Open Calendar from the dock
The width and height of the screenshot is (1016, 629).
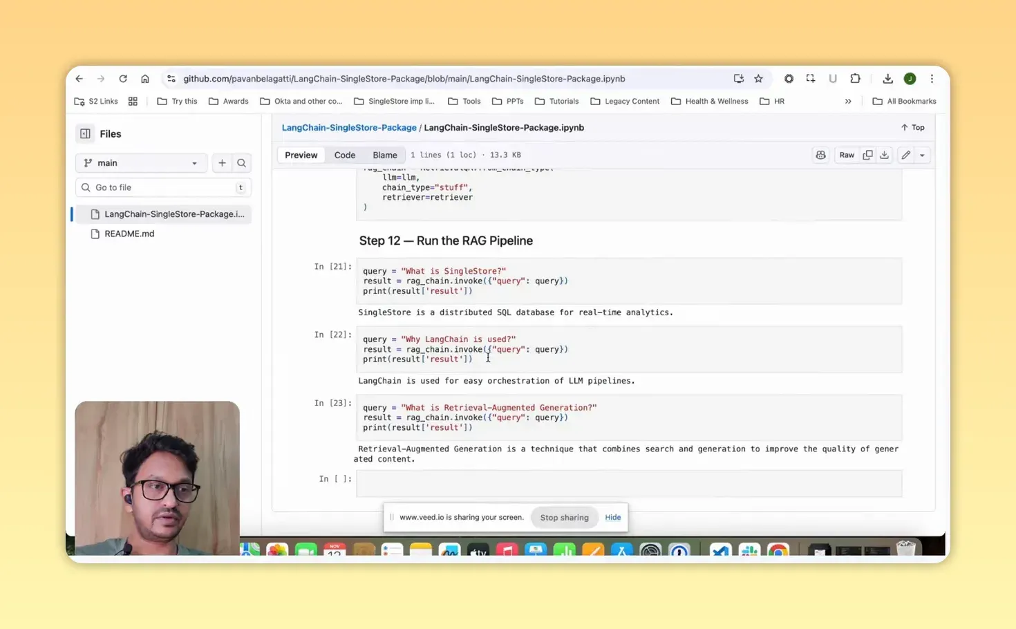click(335, 550)
